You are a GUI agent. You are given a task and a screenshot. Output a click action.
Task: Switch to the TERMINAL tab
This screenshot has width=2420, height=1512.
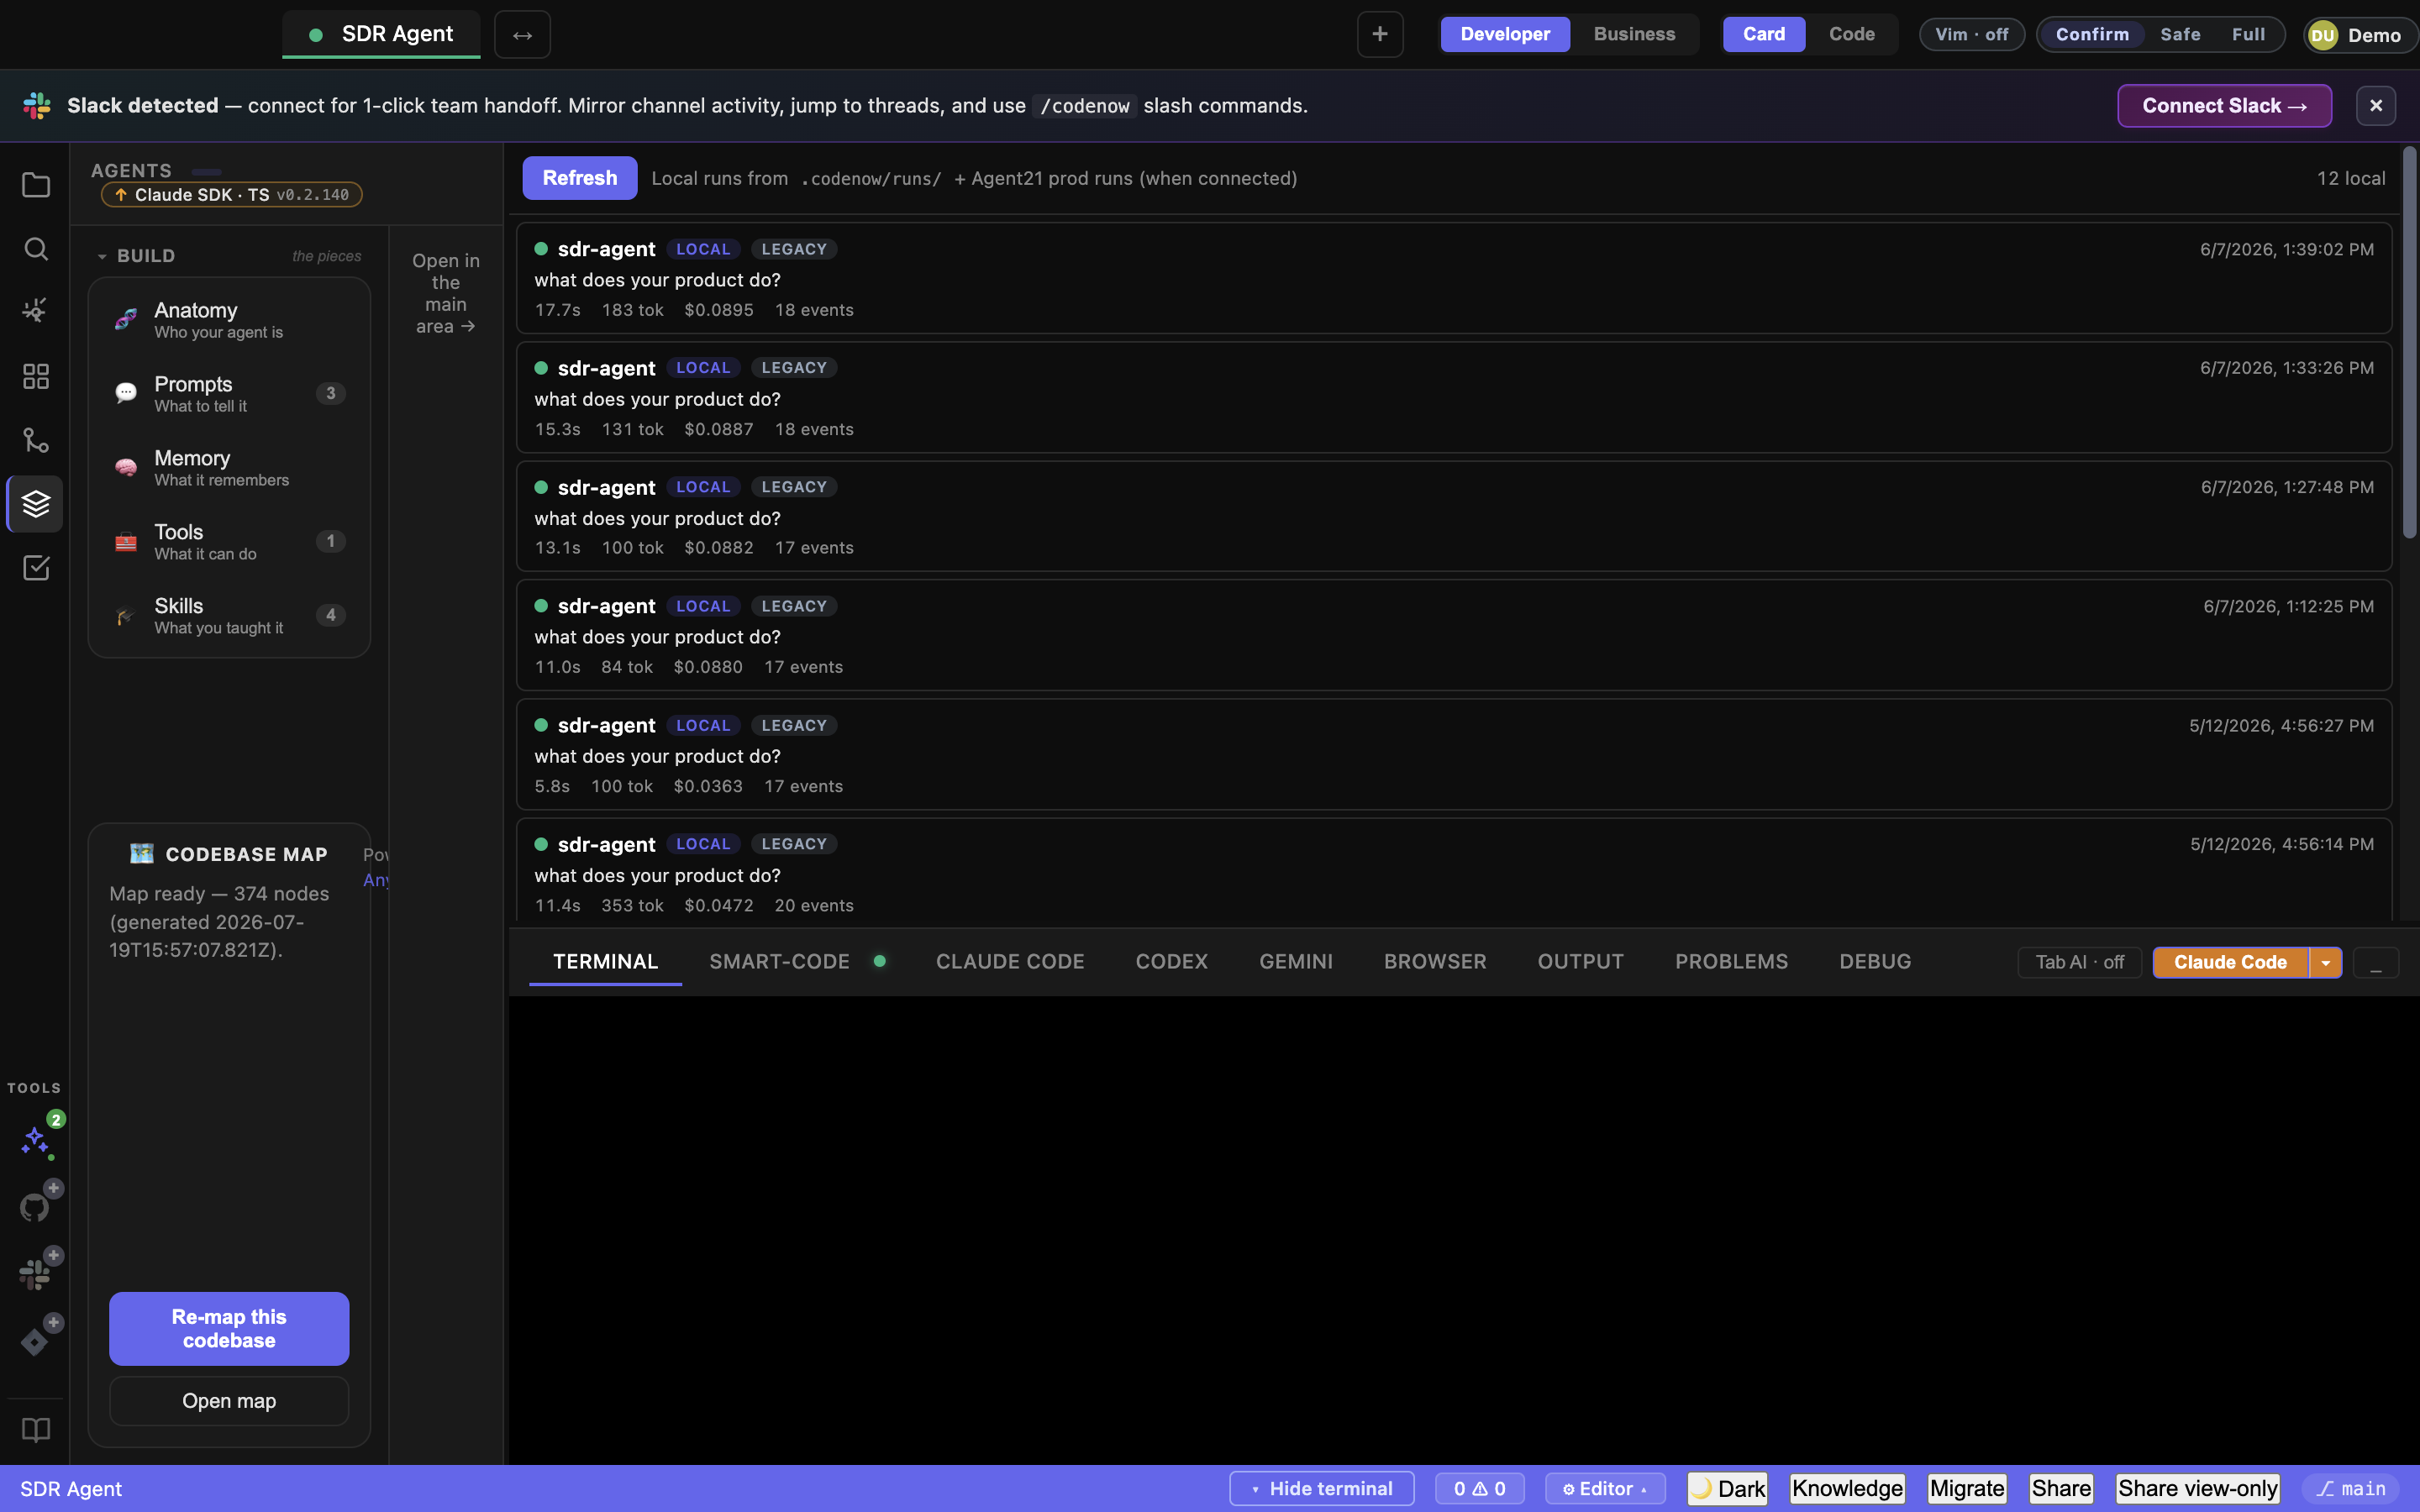[x=605, y=961]
